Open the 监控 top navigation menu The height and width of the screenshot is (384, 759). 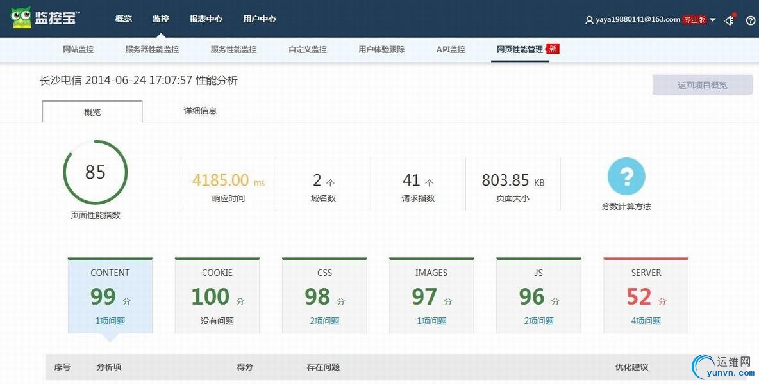click(161, 19)
